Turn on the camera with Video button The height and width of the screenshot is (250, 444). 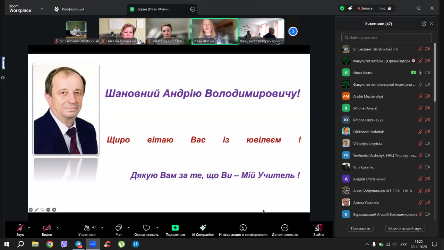(47, 228)
